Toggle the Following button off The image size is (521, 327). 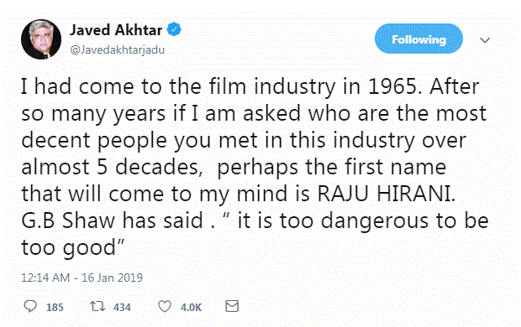point(418,39)
